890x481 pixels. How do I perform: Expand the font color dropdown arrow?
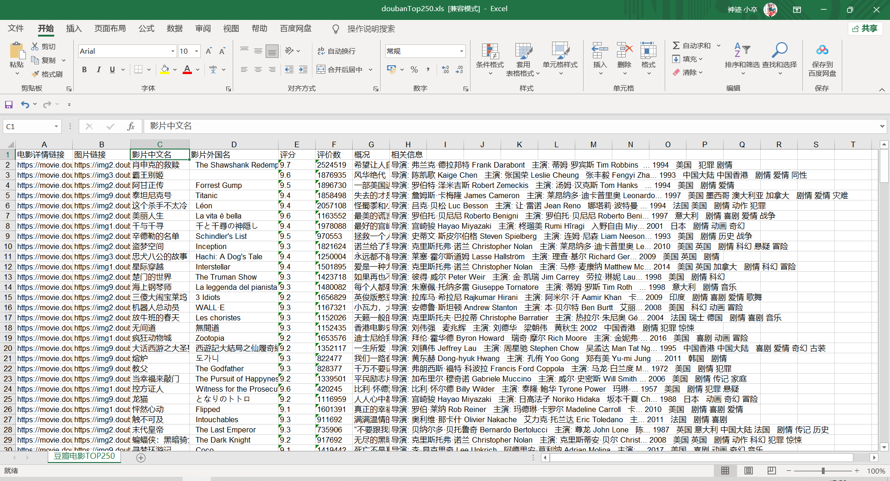pyautogui.click(x=197, y=69)
